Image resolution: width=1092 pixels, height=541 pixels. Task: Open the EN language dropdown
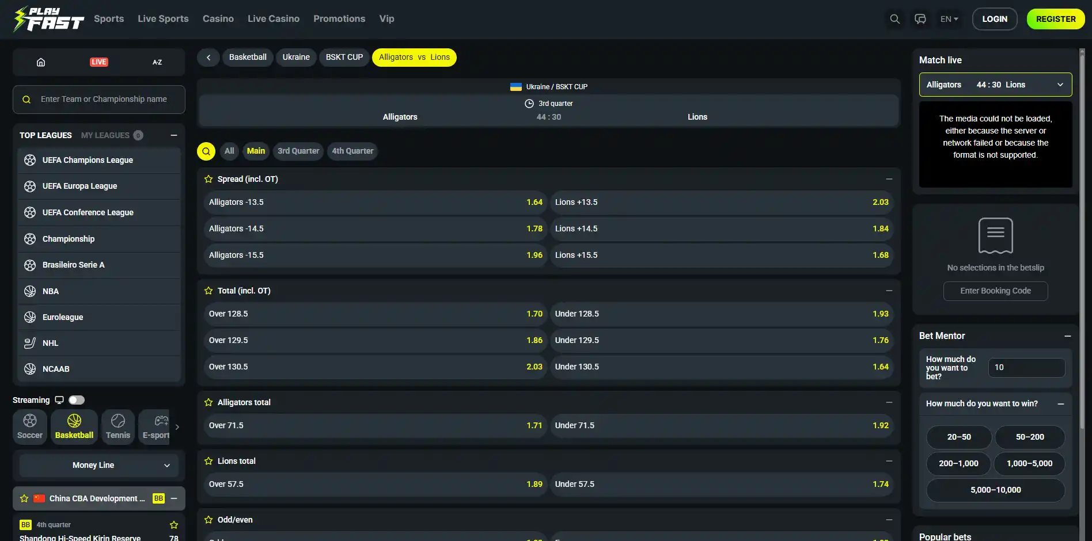(x=949, y=19)
